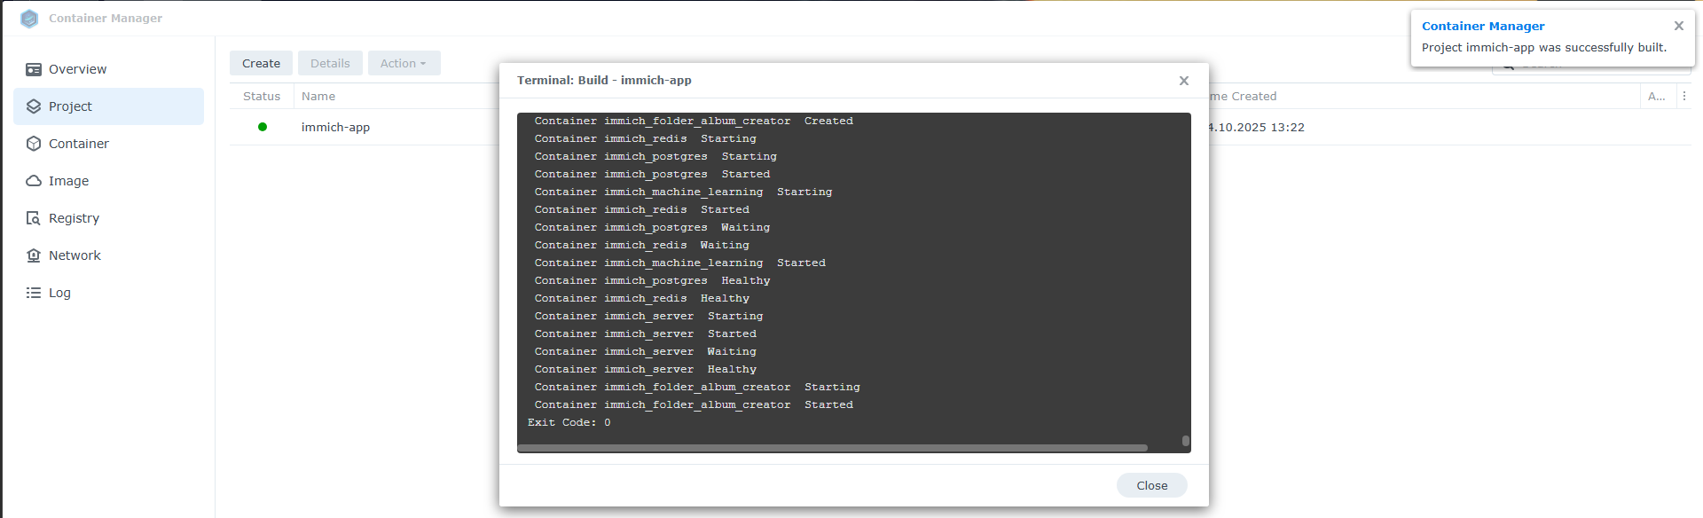Close the Build terminal dialog with X

[x=1183, y=81]
